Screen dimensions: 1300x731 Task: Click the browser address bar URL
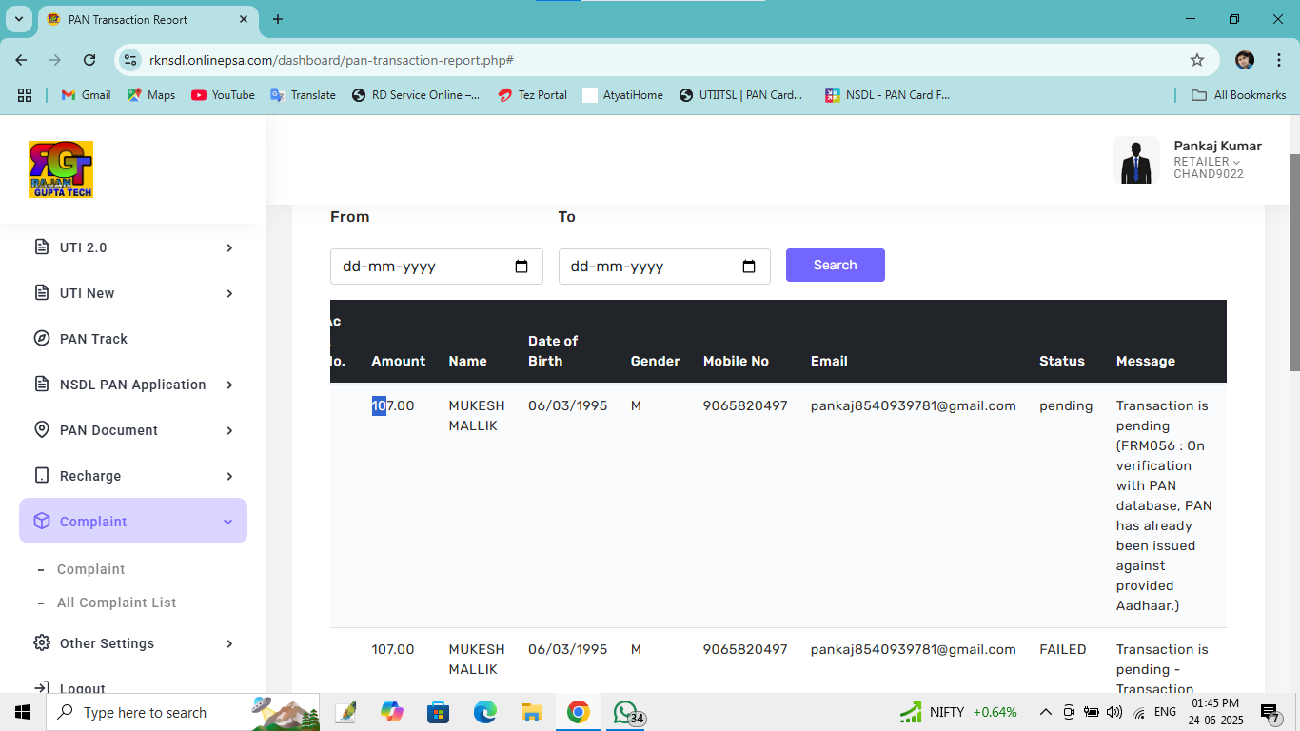[331, 60]
